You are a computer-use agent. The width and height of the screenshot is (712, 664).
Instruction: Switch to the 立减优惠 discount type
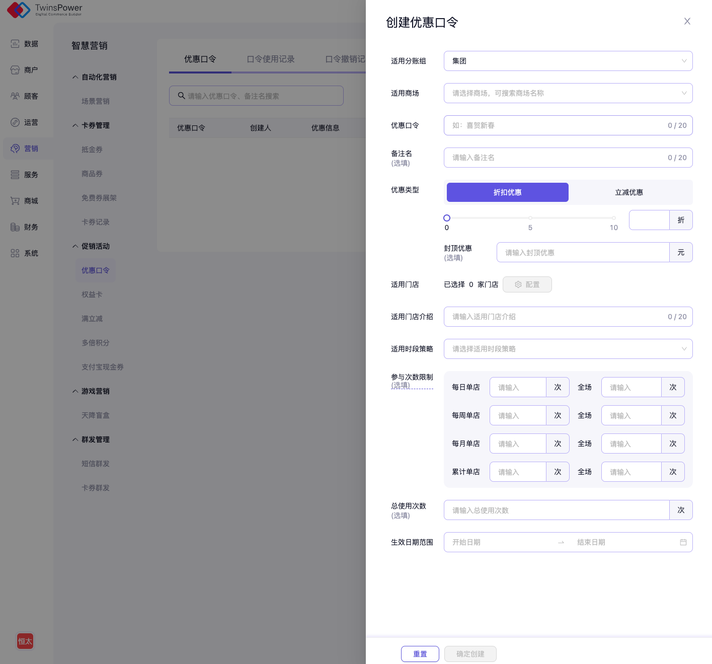pos(629,192)
